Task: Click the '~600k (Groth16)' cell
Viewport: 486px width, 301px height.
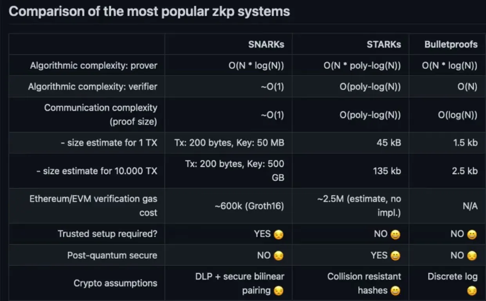Action: (x=249, y=206)
